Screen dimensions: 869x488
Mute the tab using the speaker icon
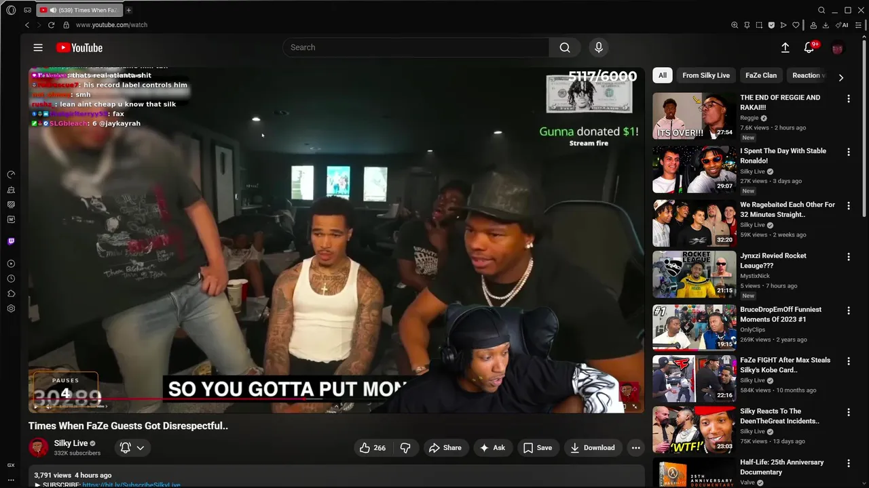[53, 10]
